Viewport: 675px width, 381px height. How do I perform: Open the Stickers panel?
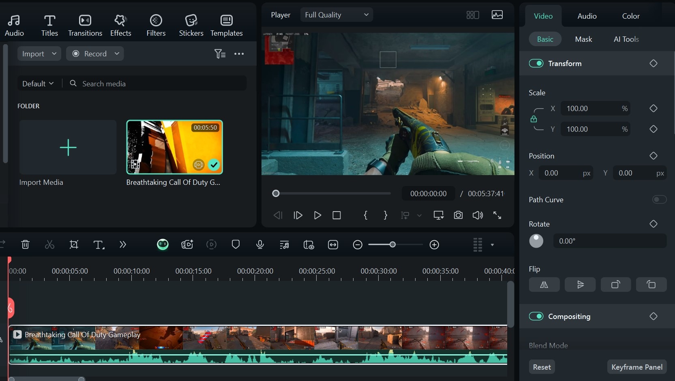[191, 25]
